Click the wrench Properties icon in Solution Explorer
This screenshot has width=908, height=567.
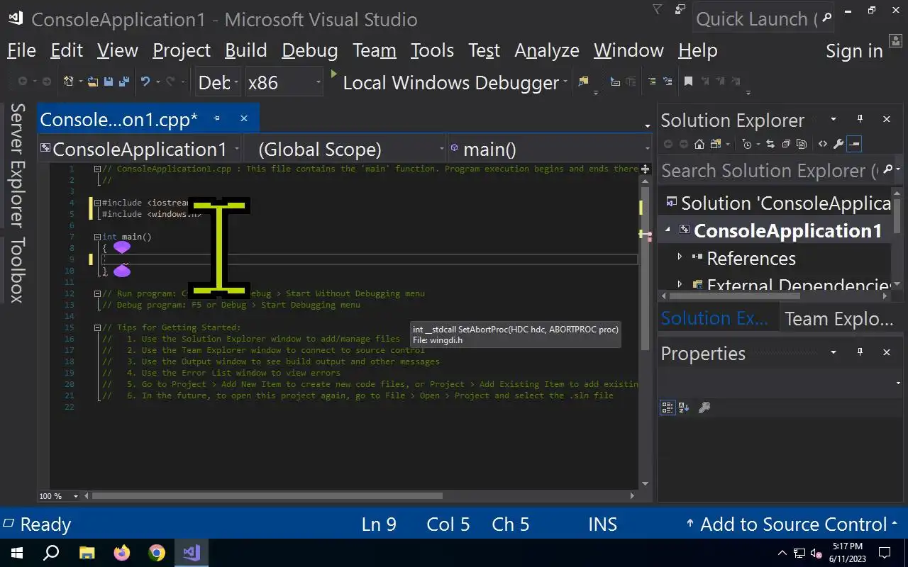[x=838, y=144]
